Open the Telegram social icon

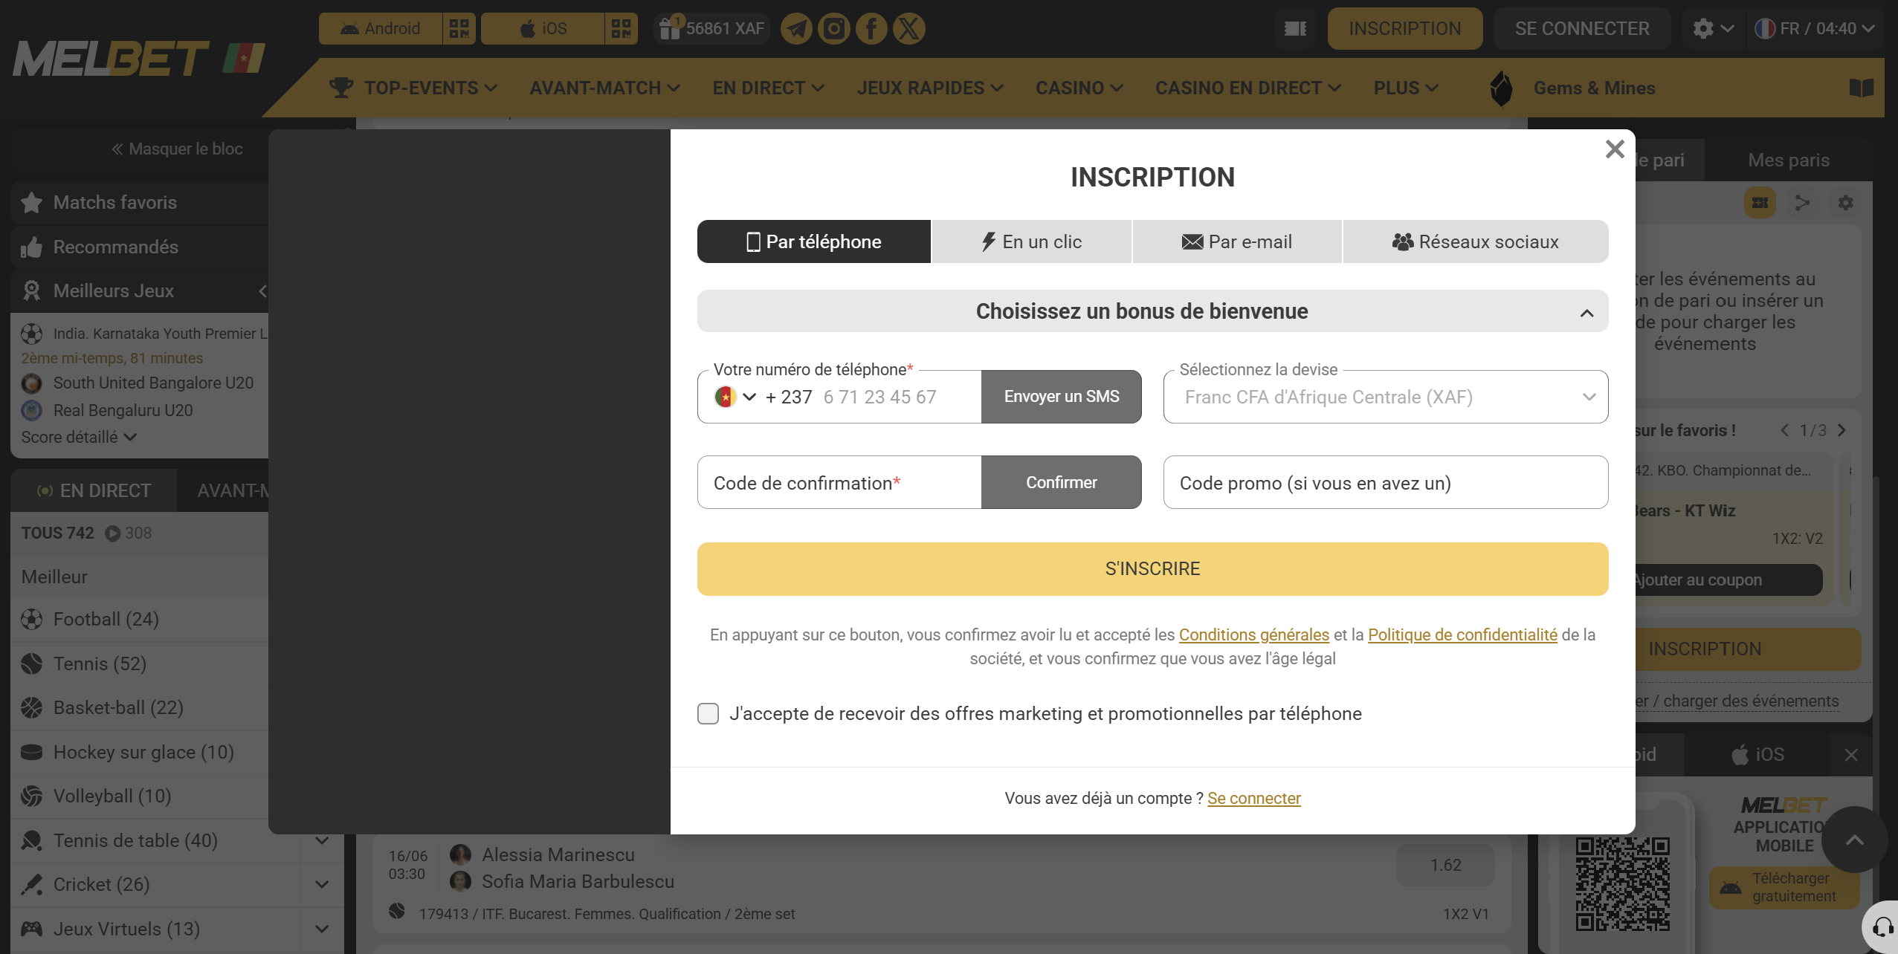pos(796,29)
